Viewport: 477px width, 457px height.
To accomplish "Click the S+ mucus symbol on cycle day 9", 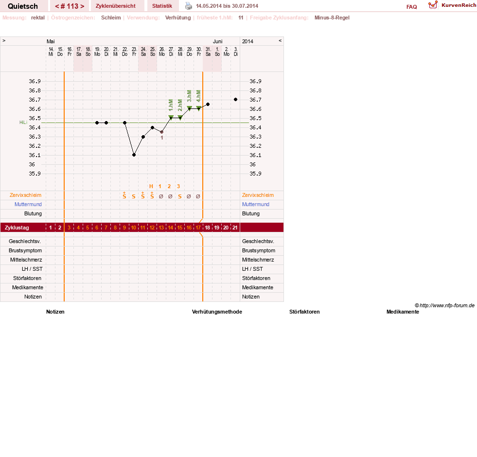I will click(124, 195).
